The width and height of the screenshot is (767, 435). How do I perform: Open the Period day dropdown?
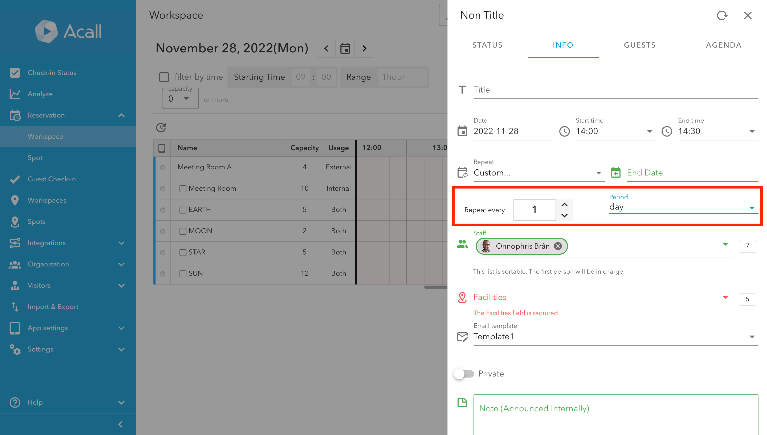point(683,207)
